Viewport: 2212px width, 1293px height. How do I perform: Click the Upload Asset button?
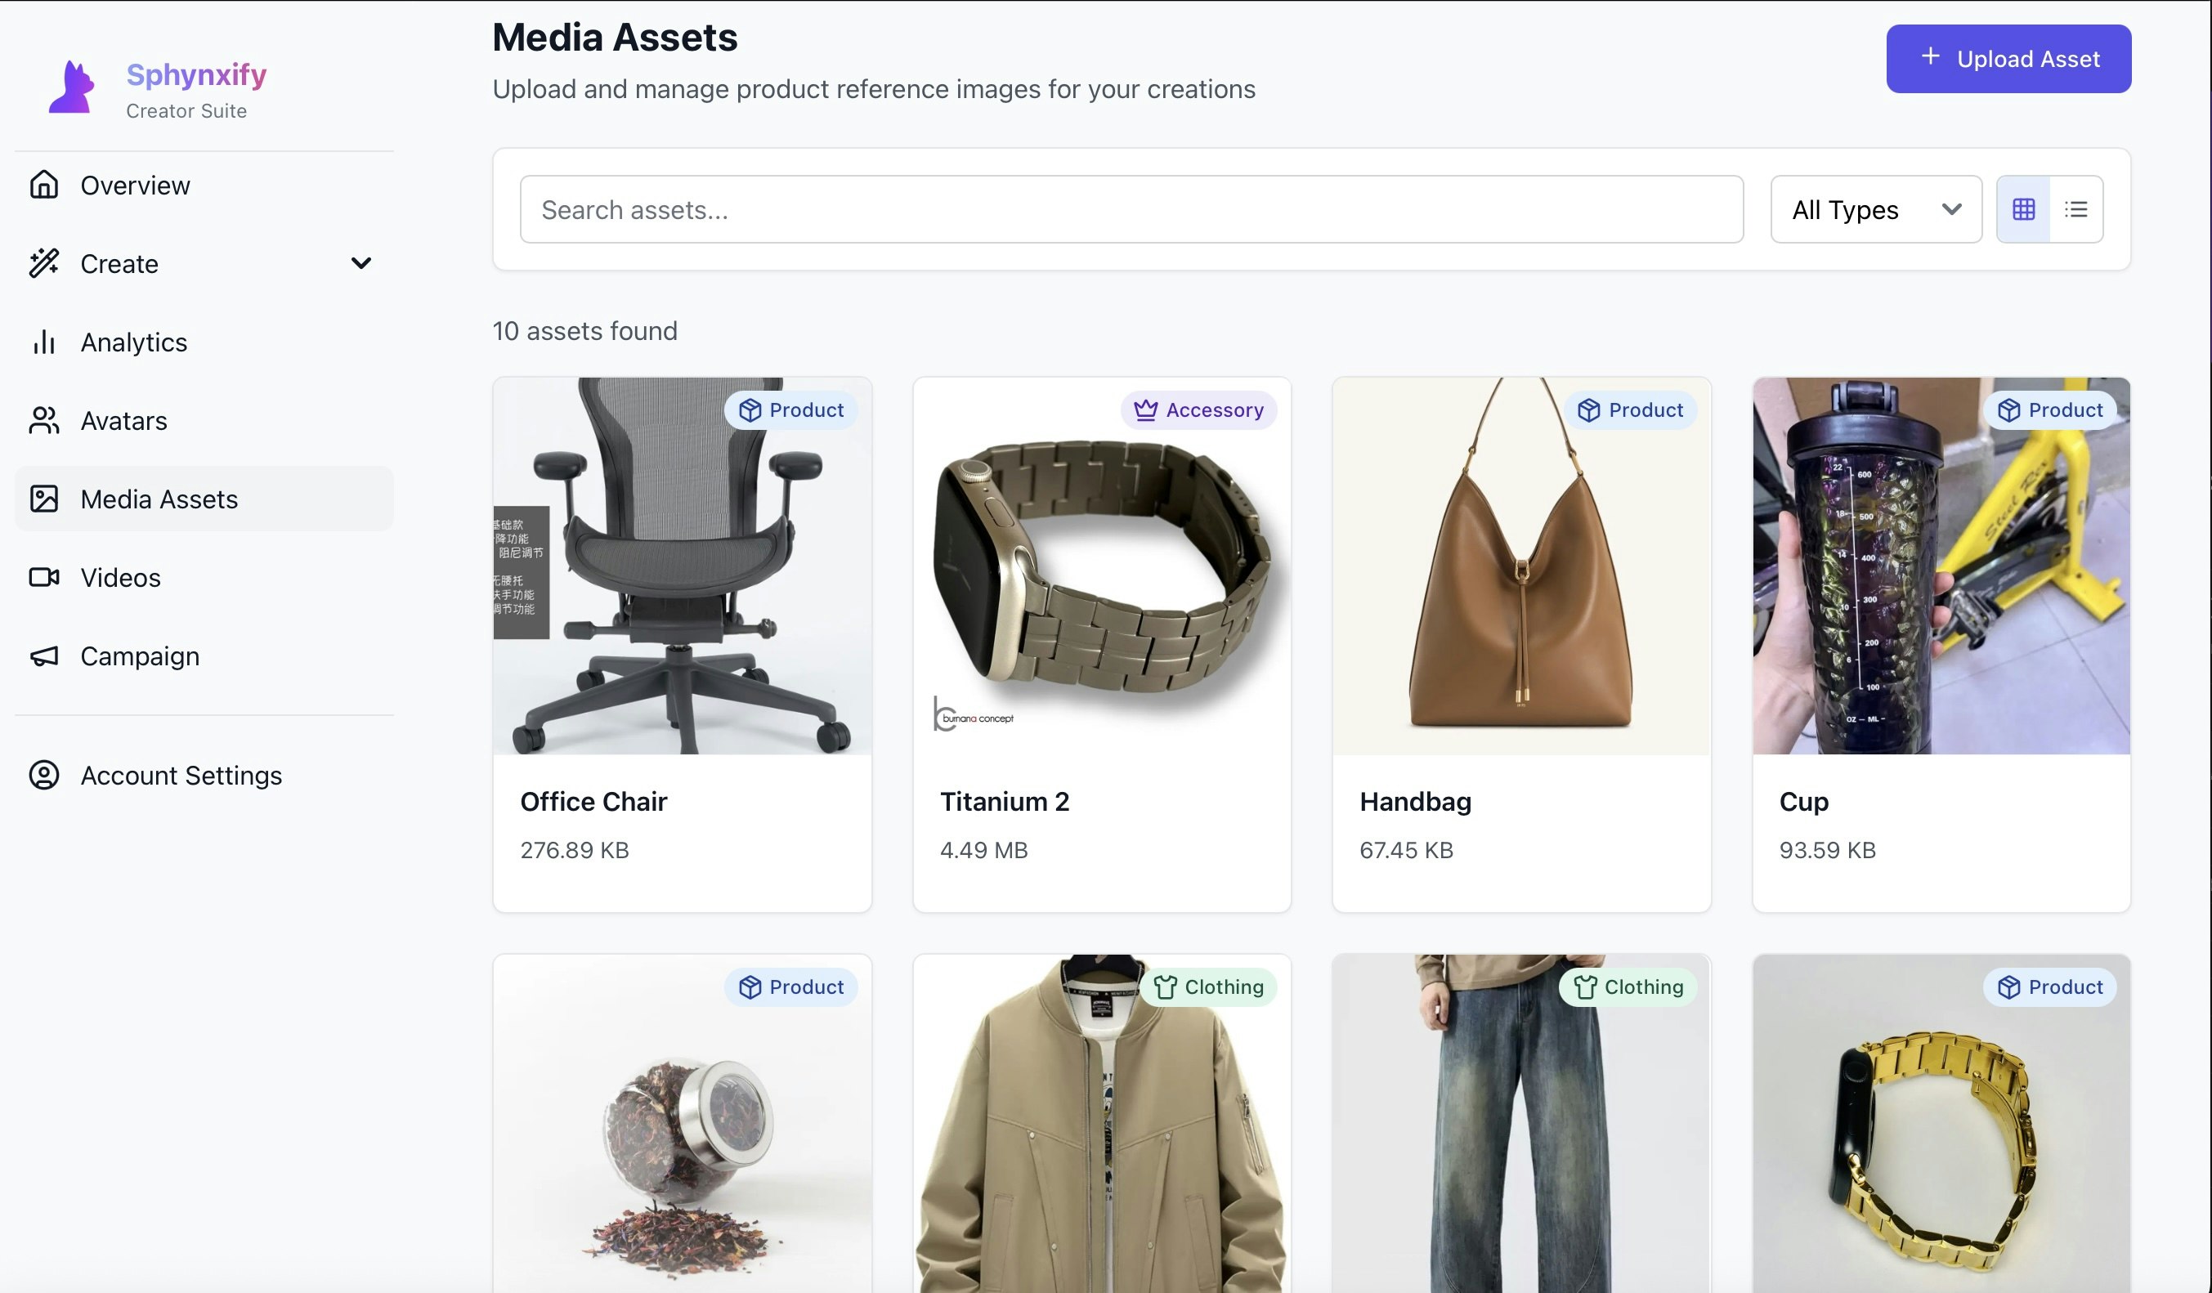(2008, 59)
